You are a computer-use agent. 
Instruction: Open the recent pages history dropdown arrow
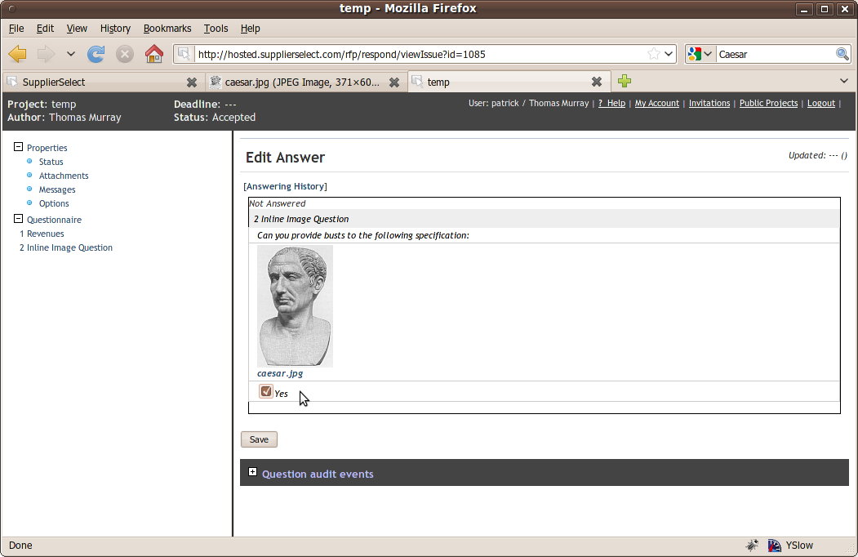[x=70, y=54]
